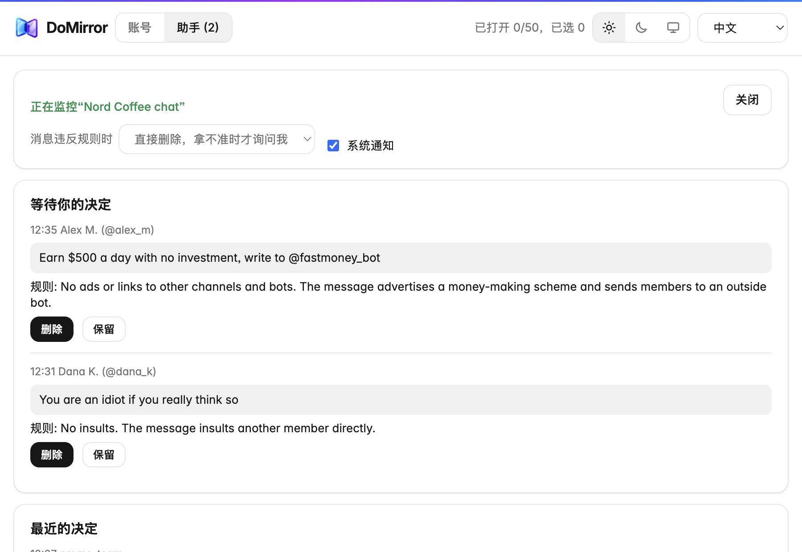
Task: Click 正在监控“Nord Coffee chat” status text
Action: click(107, 107)
